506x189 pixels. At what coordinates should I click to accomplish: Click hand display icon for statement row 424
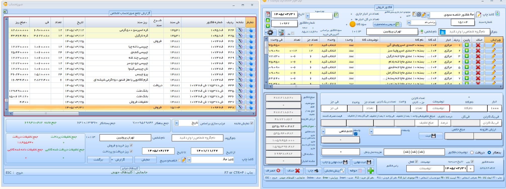pos(250,30)
